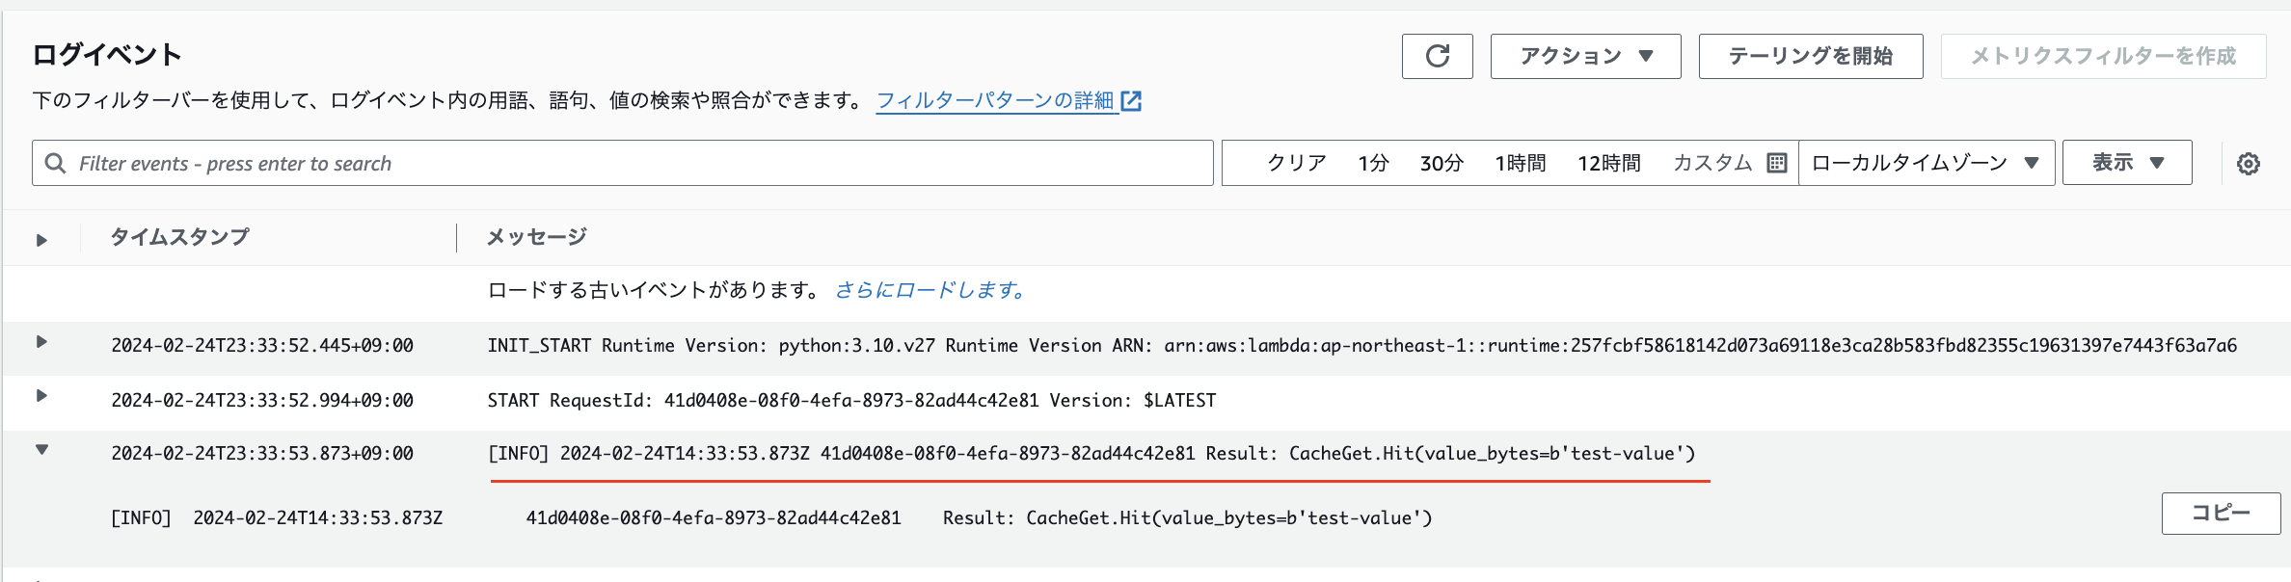Choose the カスタム time range option
Viewport: 2291px width, 582px height.
point(1712,163)
